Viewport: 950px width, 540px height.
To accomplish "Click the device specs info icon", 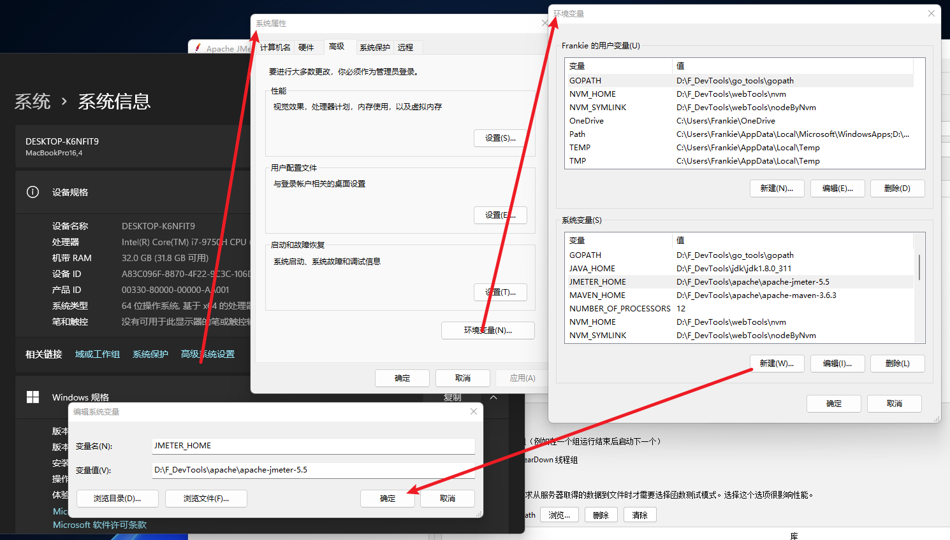I will [x=33, y=192].
